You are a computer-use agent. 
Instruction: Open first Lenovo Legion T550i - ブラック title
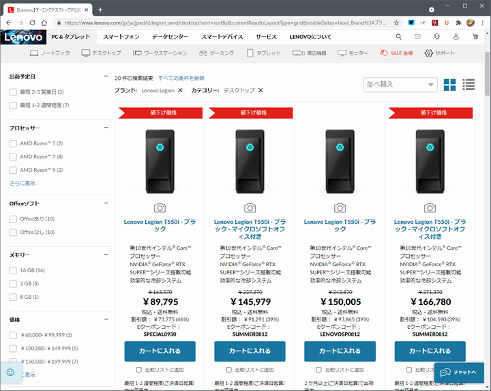pyautogui.click(x=160, y=226)
